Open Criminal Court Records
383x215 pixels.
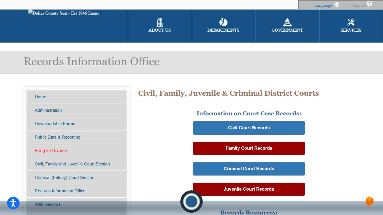249,169
